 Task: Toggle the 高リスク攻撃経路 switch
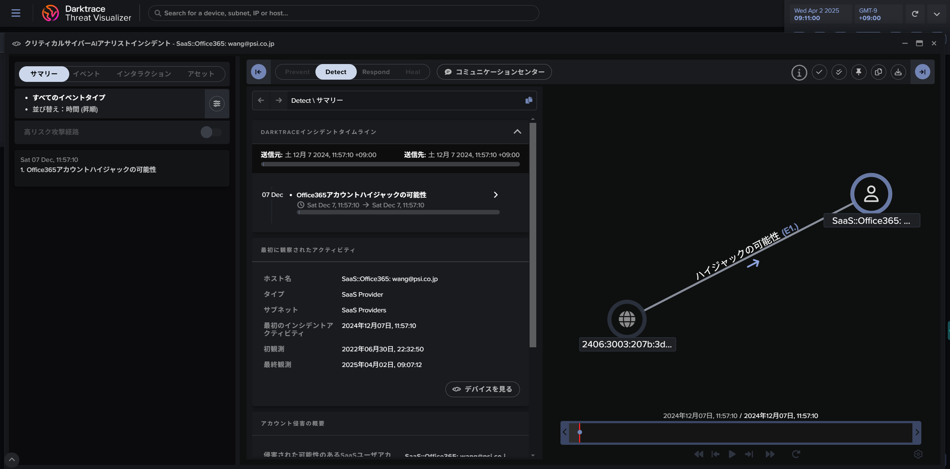(211, 132)
